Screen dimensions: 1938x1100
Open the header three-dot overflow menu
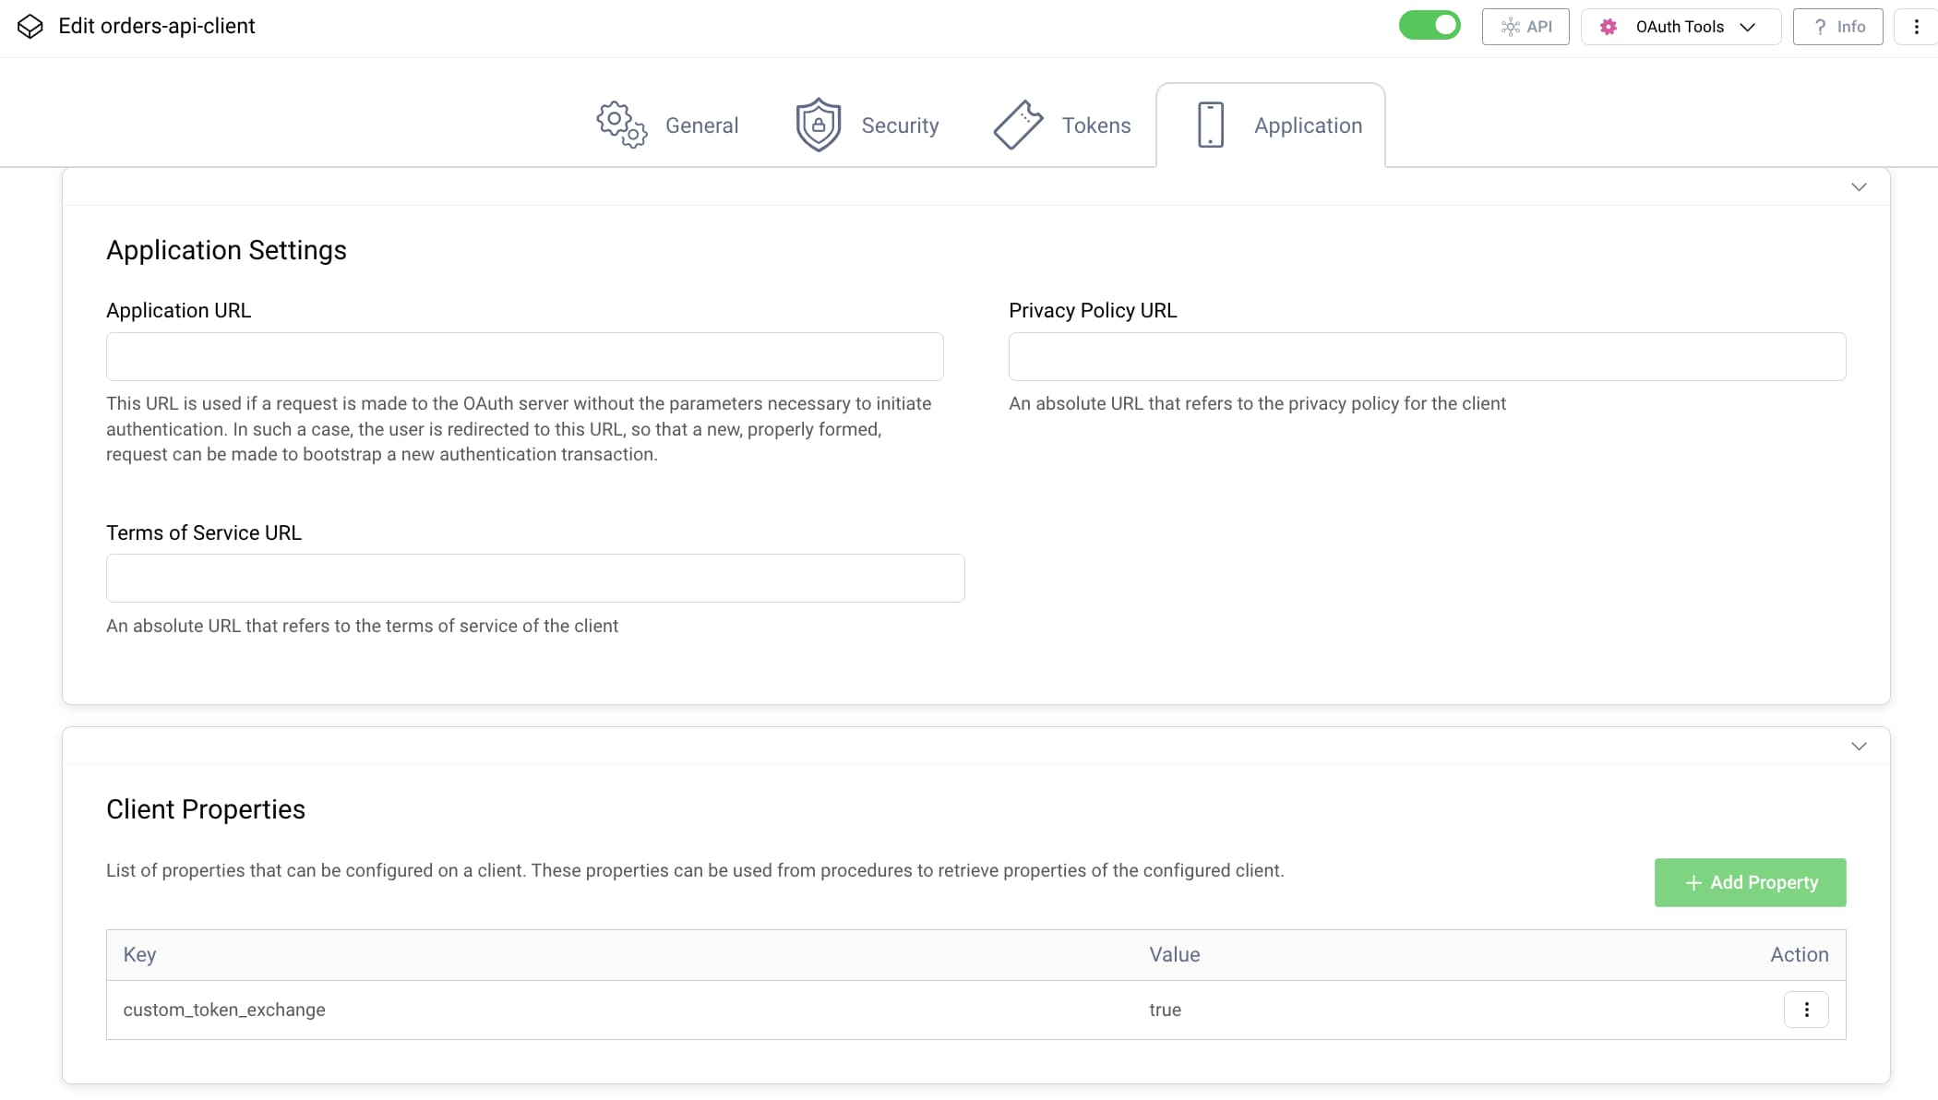point(1917,27)
